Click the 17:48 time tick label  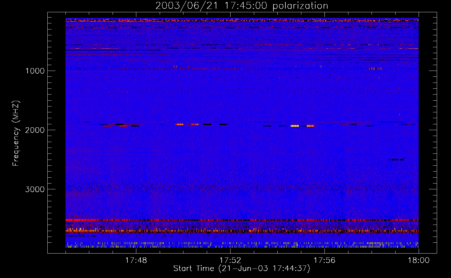(x=136, y=260)
